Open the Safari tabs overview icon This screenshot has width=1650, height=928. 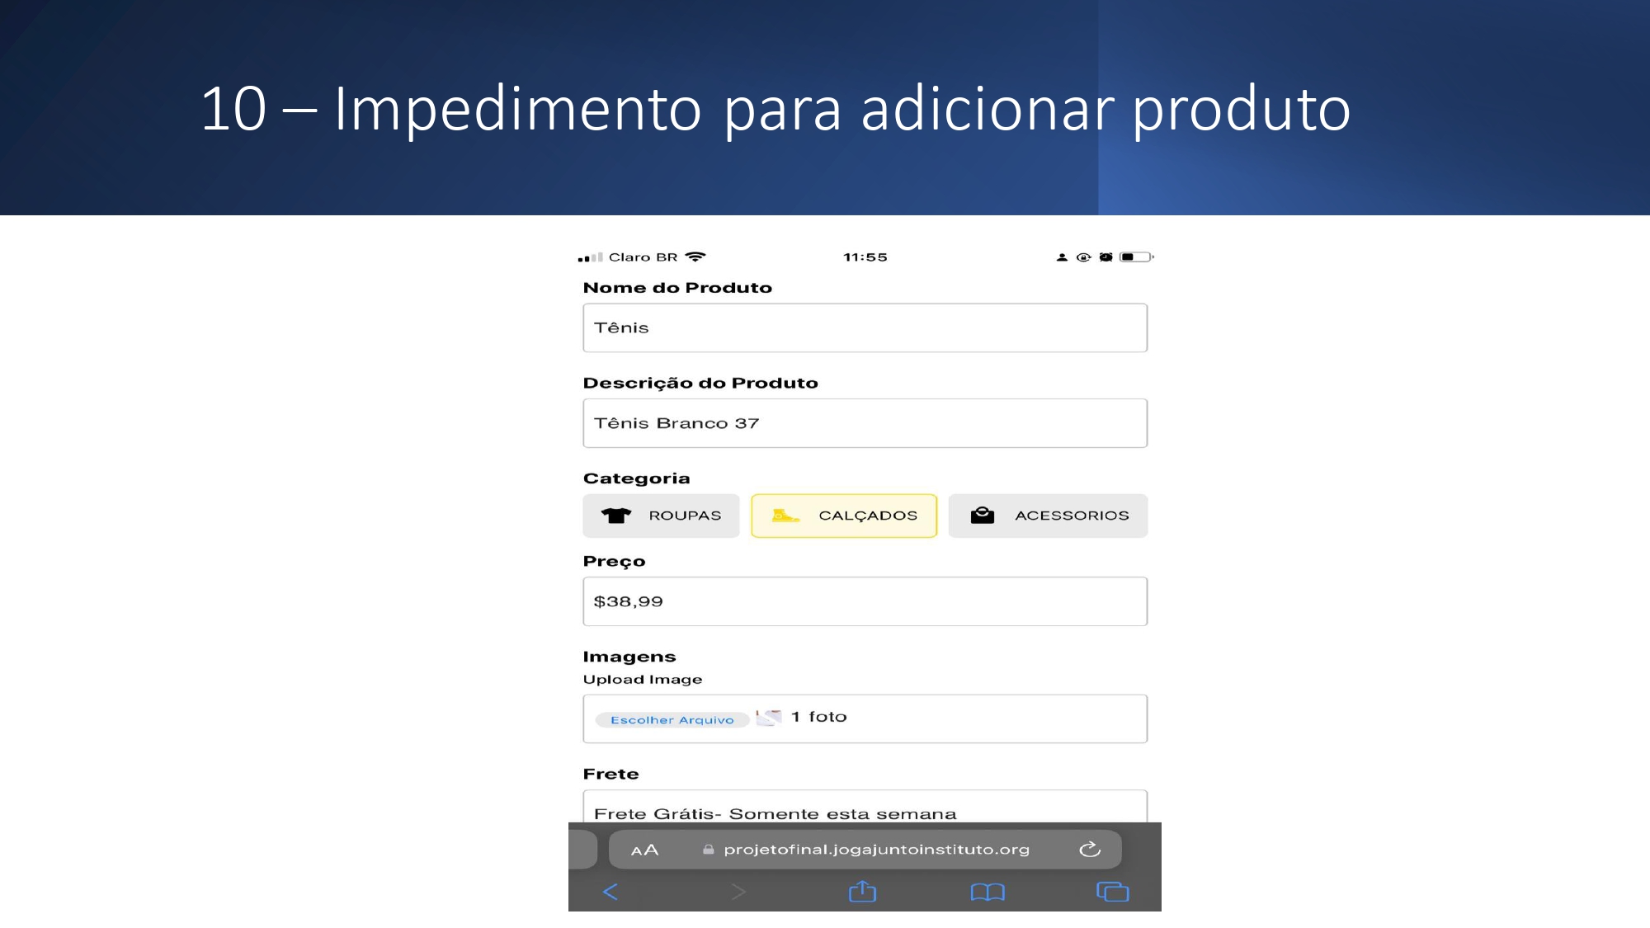click(x=1112, y=892)
